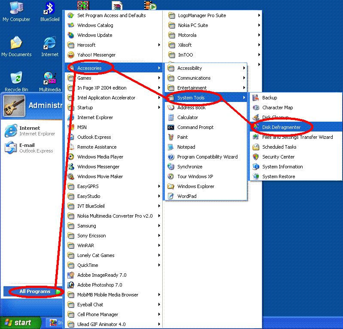The image size is (343, 329).
Task: Click the Administrator guitar user picture
Action: click(14, 106)
